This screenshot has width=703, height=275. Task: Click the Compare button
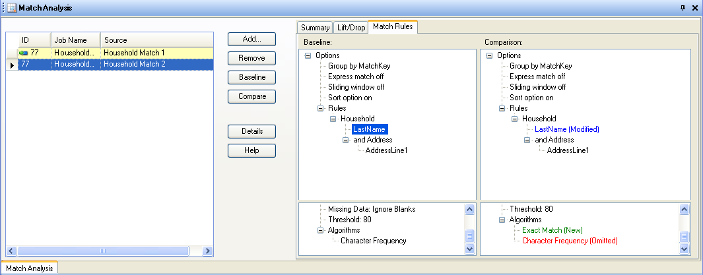coord(251,96)
